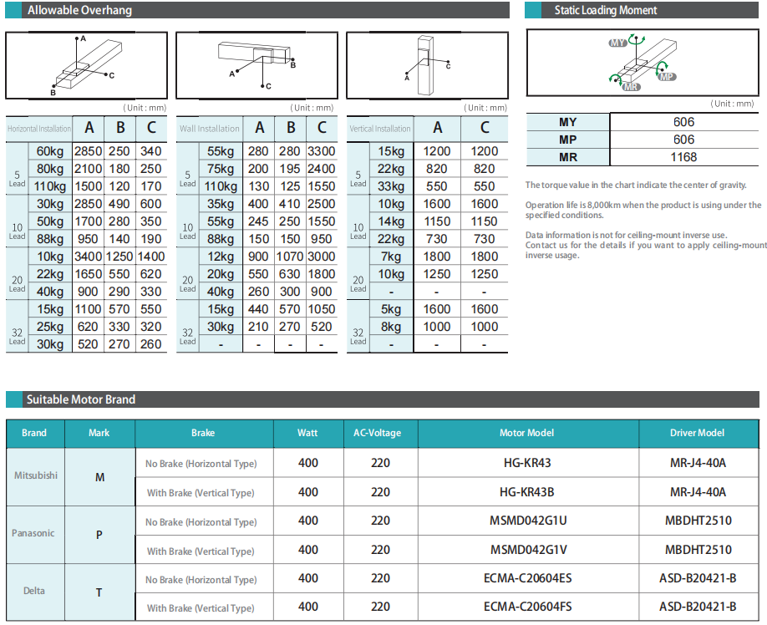Select the Allowable Overhang section header

pos(79,11)
